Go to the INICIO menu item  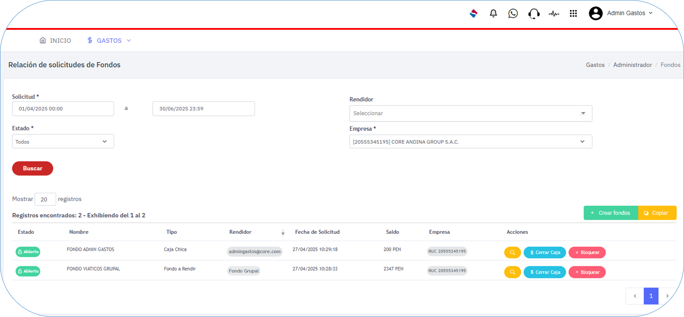click(x=55, y=40)
